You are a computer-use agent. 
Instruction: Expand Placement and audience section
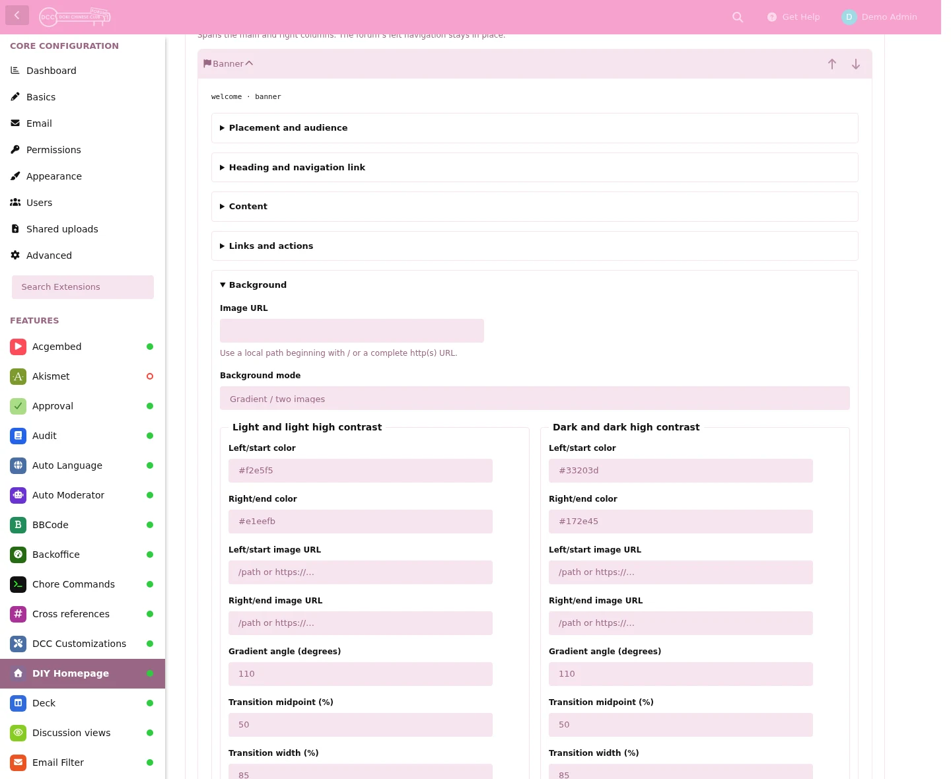coord(535,128)
